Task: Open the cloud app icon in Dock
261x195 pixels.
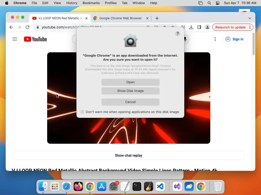Action: coord(189,186)
